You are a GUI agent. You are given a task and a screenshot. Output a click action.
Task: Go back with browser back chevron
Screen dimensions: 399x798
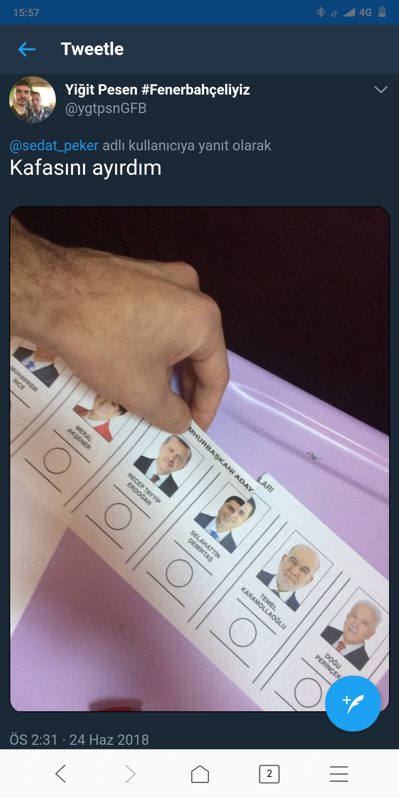click(61, 774)
